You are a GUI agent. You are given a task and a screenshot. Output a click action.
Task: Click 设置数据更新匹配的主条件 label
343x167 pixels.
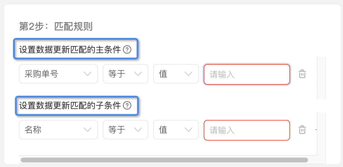pyautogui.click(x=70, y=50)
